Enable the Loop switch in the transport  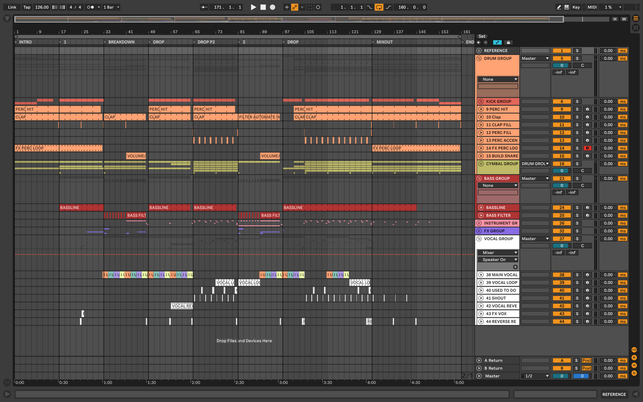click(x=379, y=7)
